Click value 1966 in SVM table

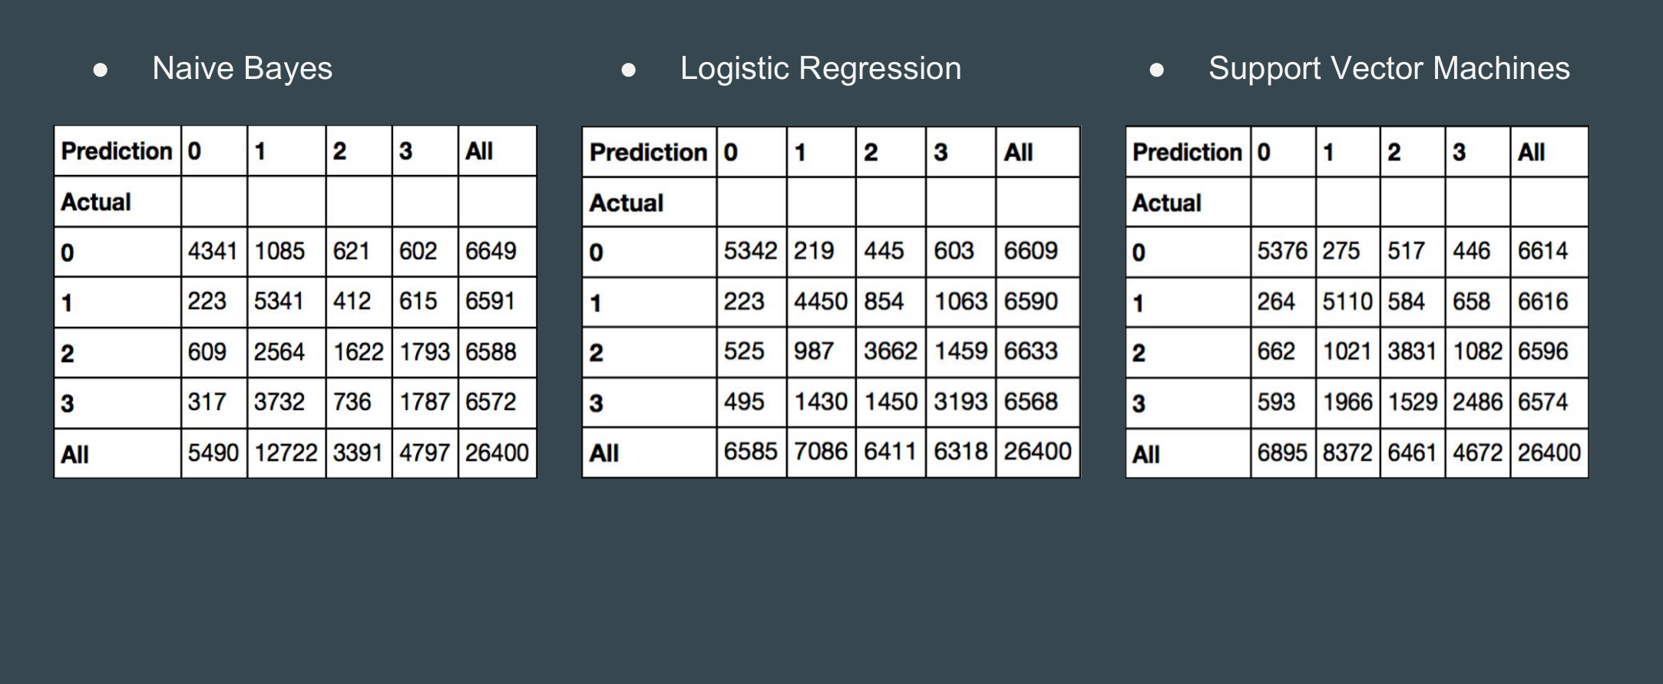pos(1347,402)
